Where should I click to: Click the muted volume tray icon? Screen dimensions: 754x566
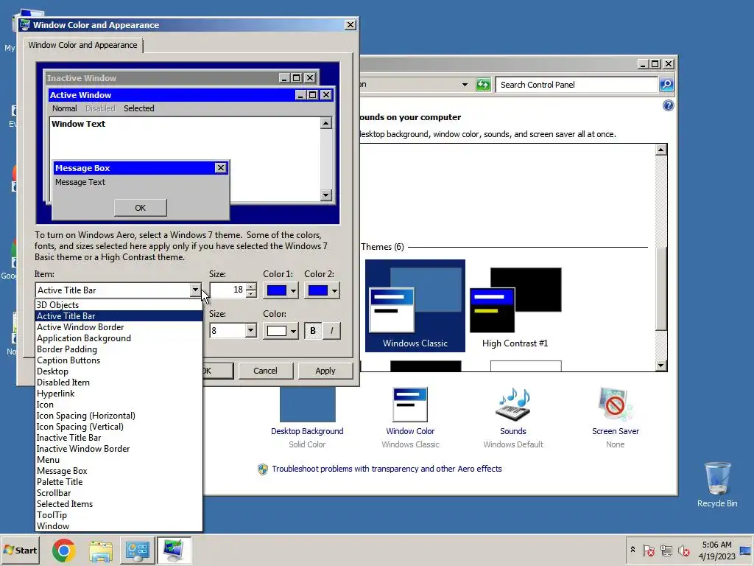683,551
